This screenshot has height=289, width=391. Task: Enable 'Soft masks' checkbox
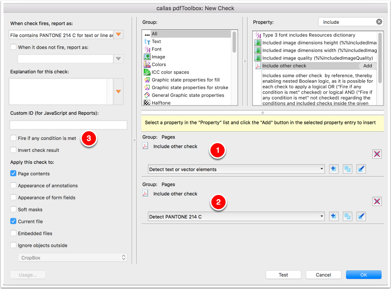coord(13,209)
